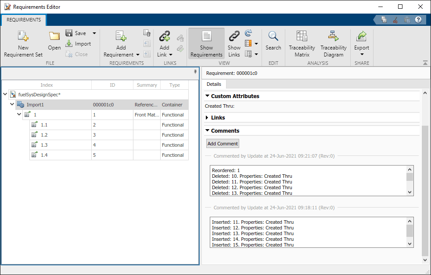The height and width of the screenshot is (275, 431).
Task: Select the REQUIREMENTS ribbon tab
Action: [24, 20]
